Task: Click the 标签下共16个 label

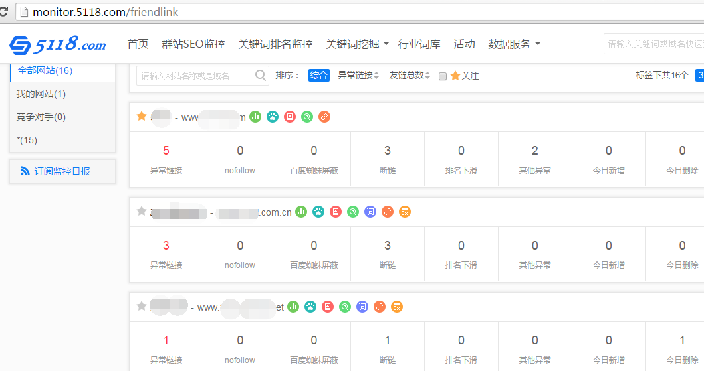Action: [x=662, y=75]
